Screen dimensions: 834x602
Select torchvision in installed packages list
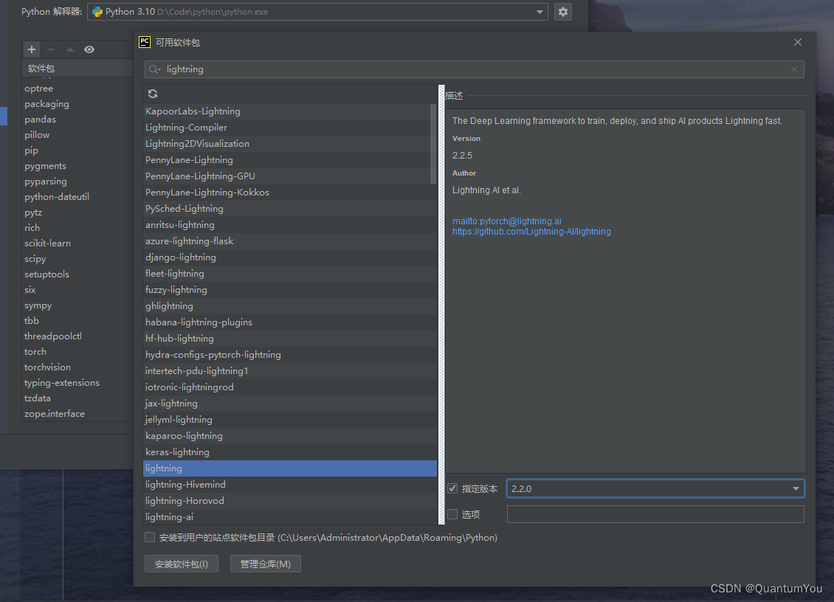coord(77,367)
